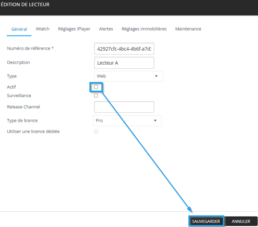
Task: Open the Réglages immobilières tab
Action: pos(144,29)
